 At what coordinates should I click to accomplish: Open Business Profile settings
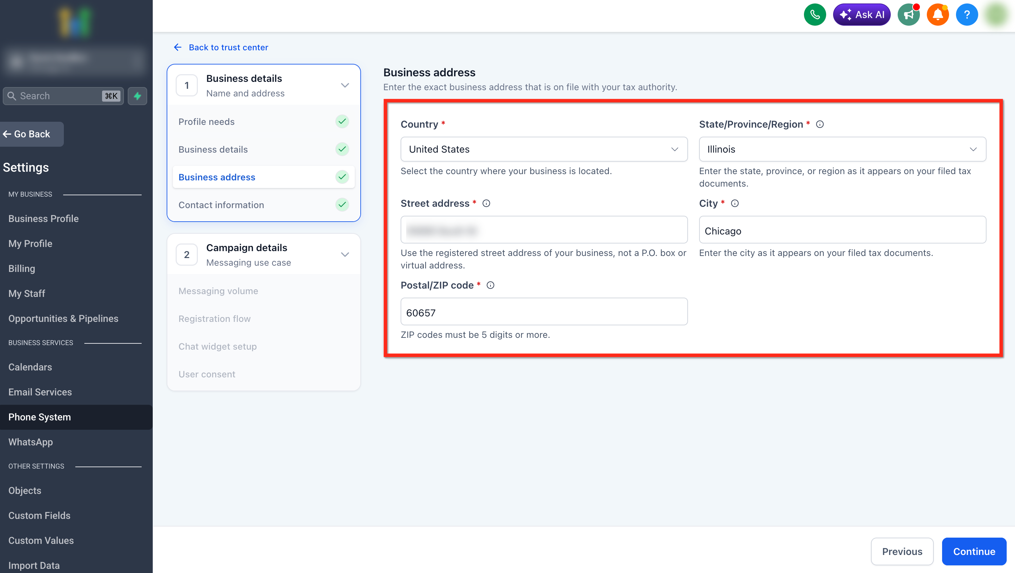coord(43,219)
